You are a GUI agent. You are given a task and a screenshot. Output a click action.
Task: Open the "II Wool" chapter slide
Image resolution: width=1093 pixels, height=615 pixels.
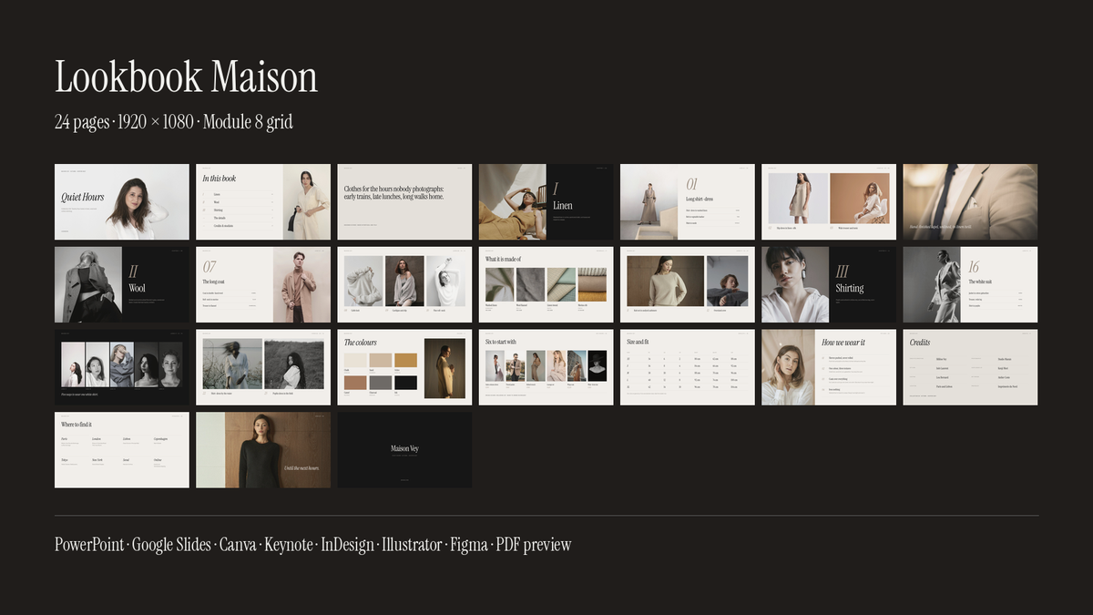click(122, 284)
